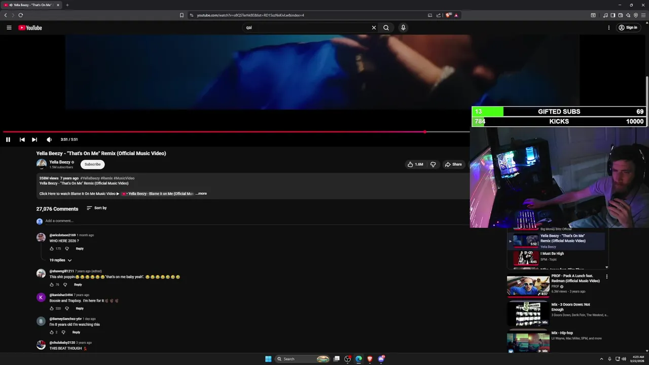The image size is (649, 365).
Task: Open taskbar volume speaker control
Action: tap(624, 359)
